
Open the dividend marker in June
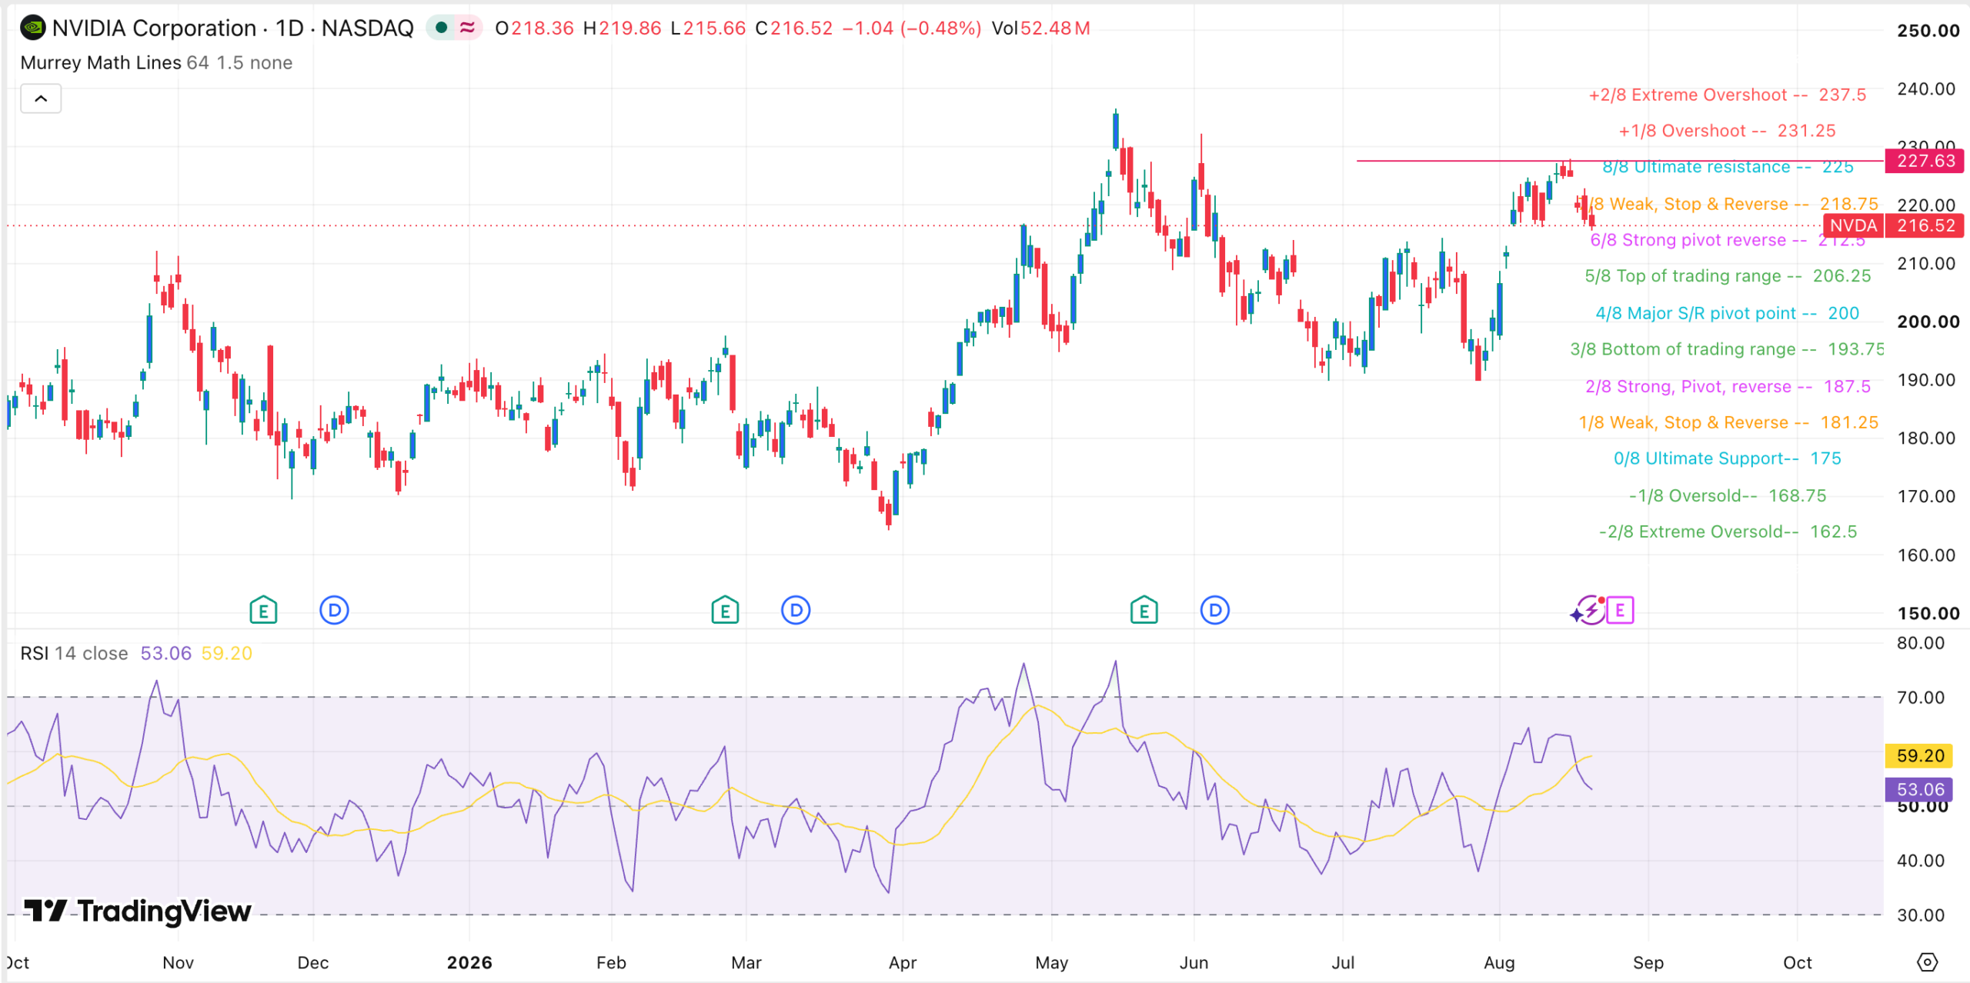pos(1215,610)
